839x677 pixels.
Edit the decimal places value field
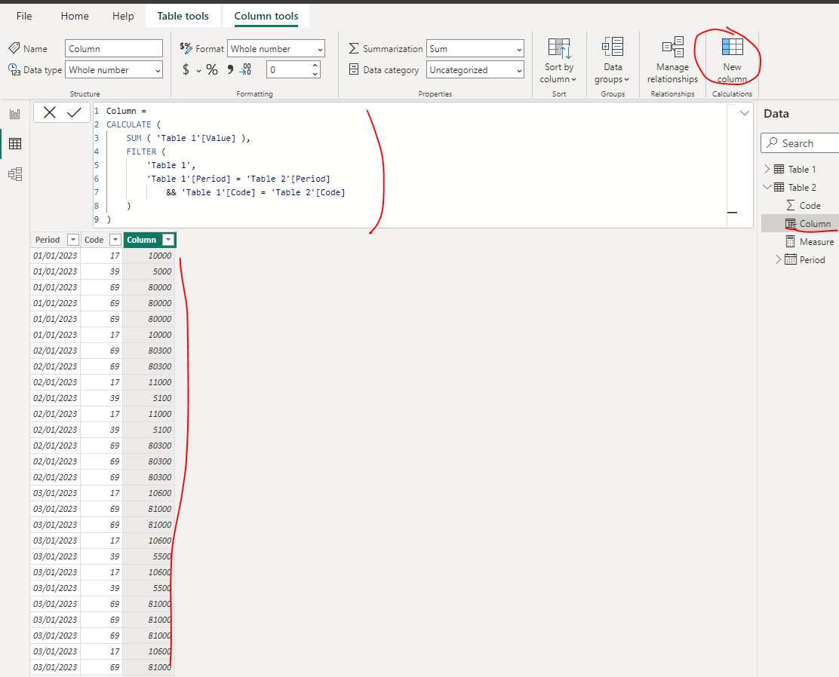288,70
